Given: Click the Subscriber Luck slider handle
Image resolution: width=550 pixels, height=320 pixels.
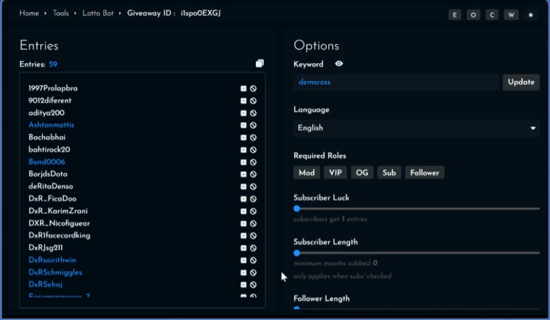Looking at the screenshot, I should [297, 209].
